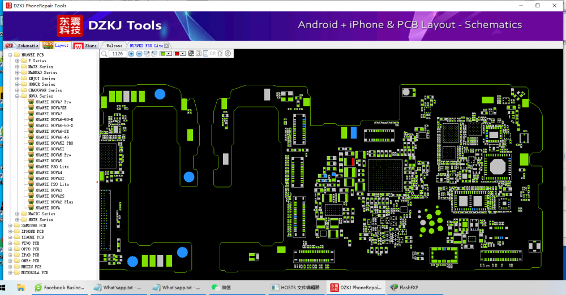Expand the SAMSUNG PCB node
Screen dimensions: 566x295
(10, 225)
